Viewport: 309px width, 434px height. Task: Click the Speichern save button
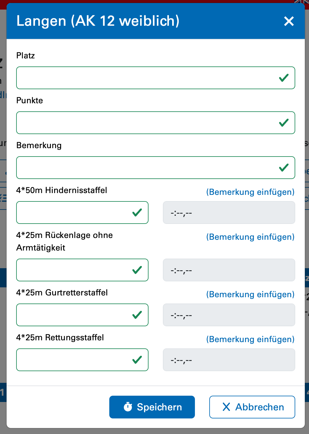[152, 407]
